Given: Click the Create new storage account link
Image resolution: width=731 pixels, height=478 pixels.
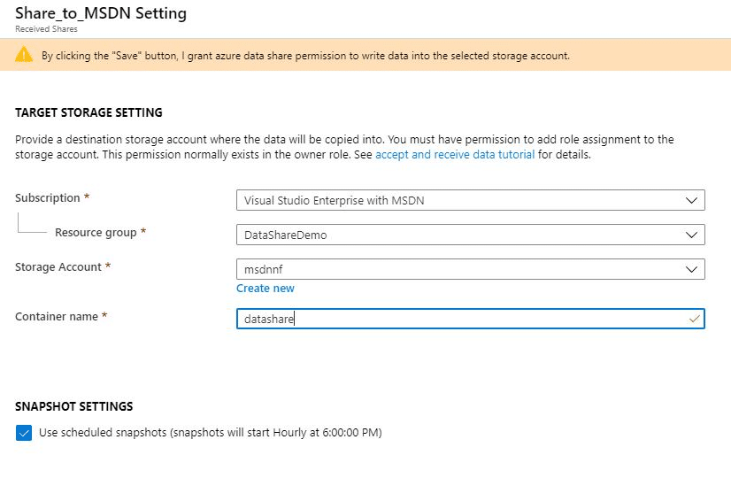Looking at the screenshot, I should click(265, 289).
